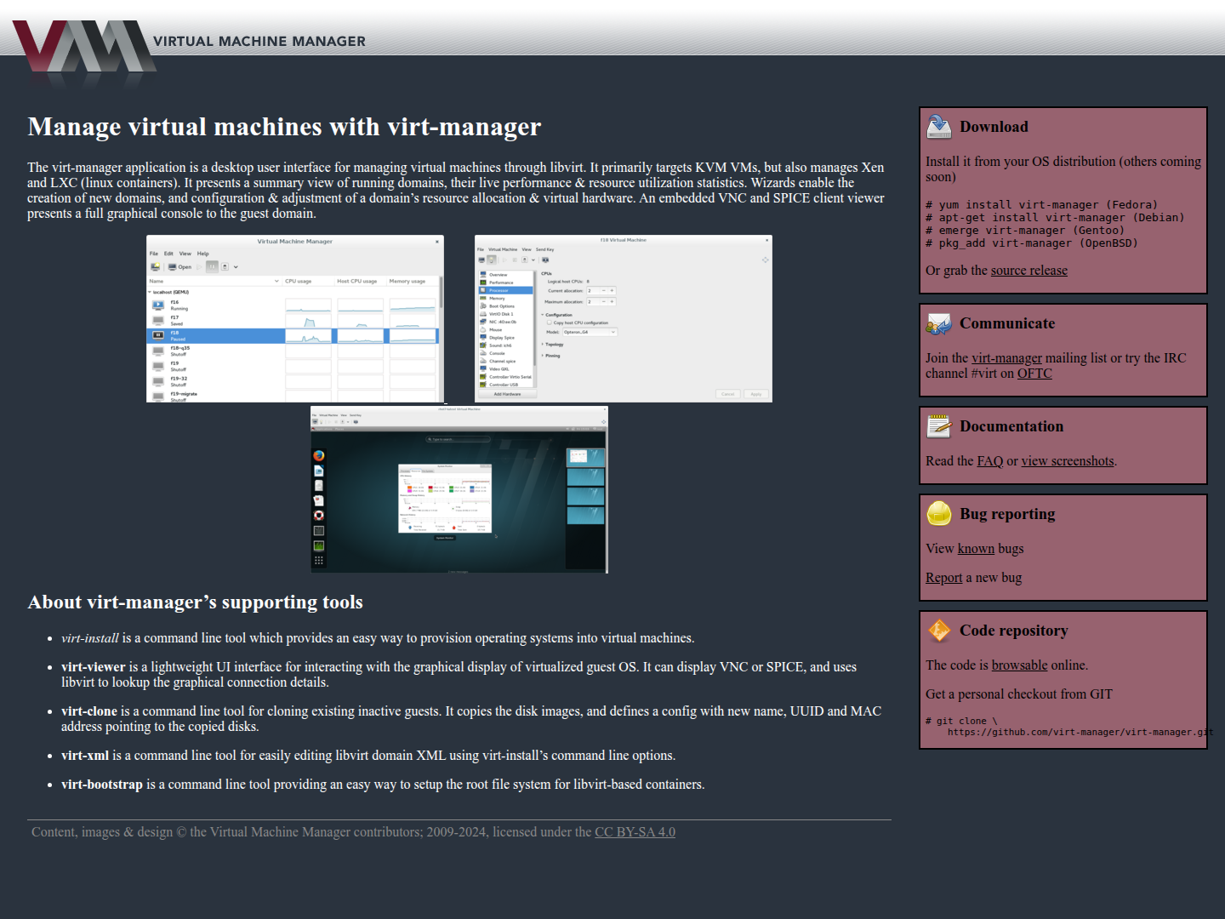Screen dimensions: 1225x919
Task: Click the Code repository diamond icon
Action: (x=939, y=630)
